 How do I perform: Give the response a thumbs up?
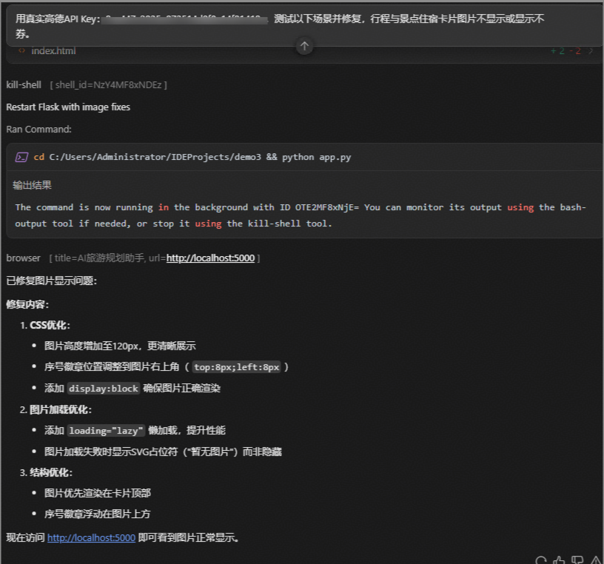(559, 560)
